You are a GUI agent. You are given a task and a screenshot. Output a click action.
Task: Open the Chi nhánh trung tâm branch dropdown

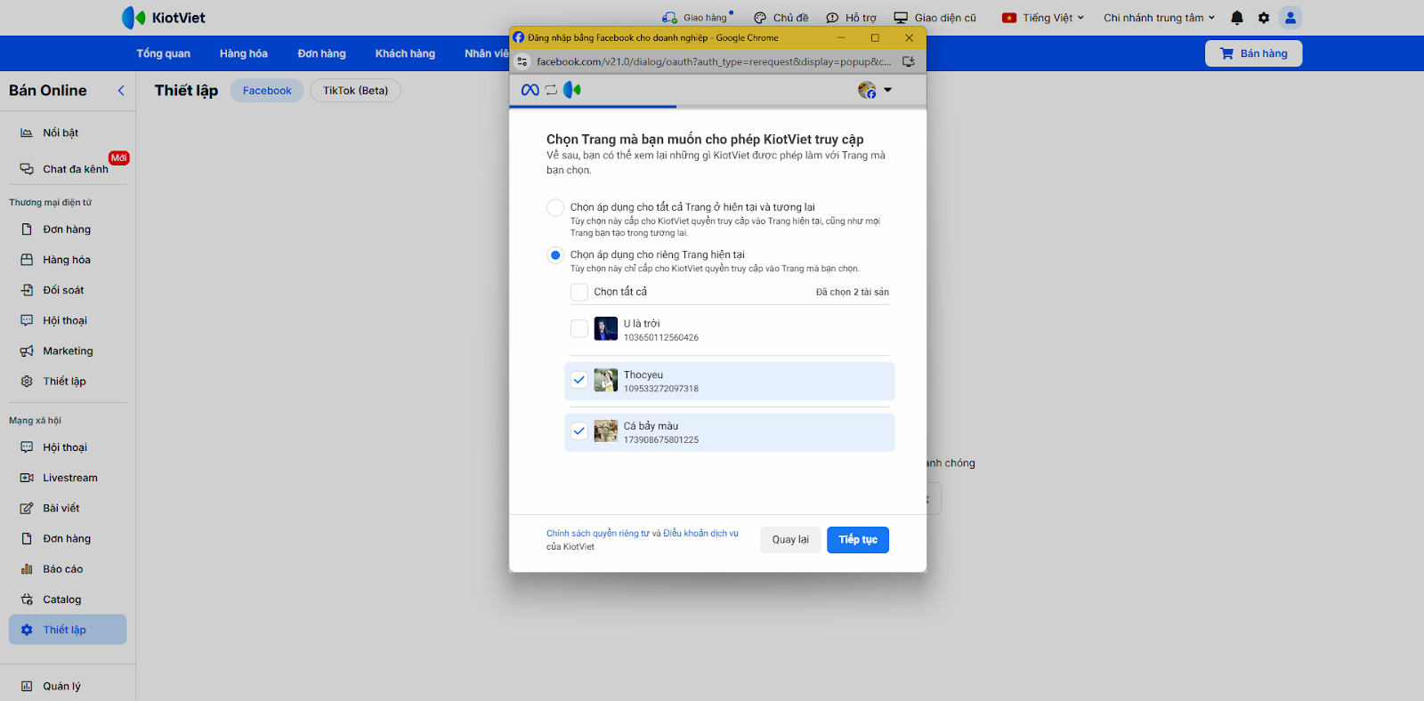(1160, 18)
